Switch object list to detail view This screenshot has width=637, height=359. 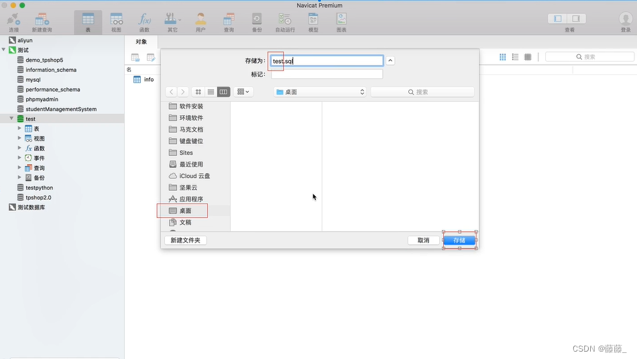(x=528, y=57)
